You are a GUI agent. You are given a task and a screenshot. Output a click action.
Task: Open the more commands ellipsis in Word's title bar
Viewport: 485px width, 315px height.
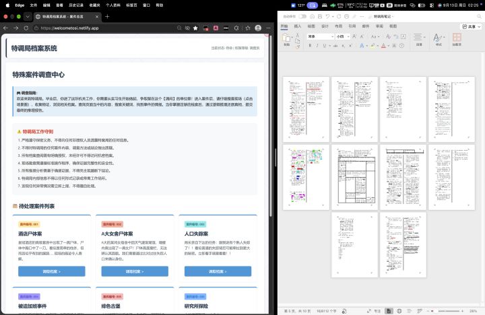[362, 16]
